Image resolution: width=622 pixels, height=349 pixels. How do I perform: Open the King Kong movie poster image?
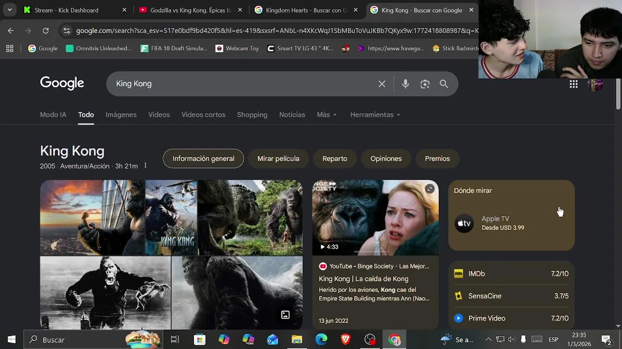[171, 218]
